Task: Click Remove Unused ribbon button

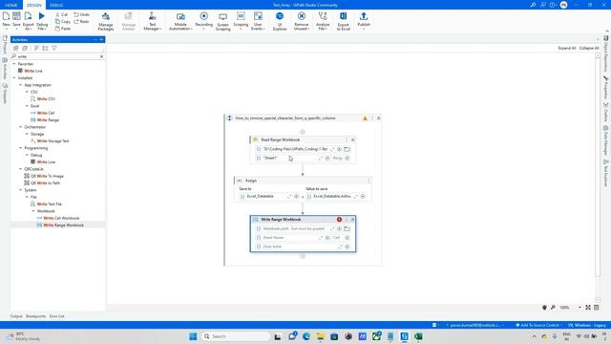Action: coord(302,21)
